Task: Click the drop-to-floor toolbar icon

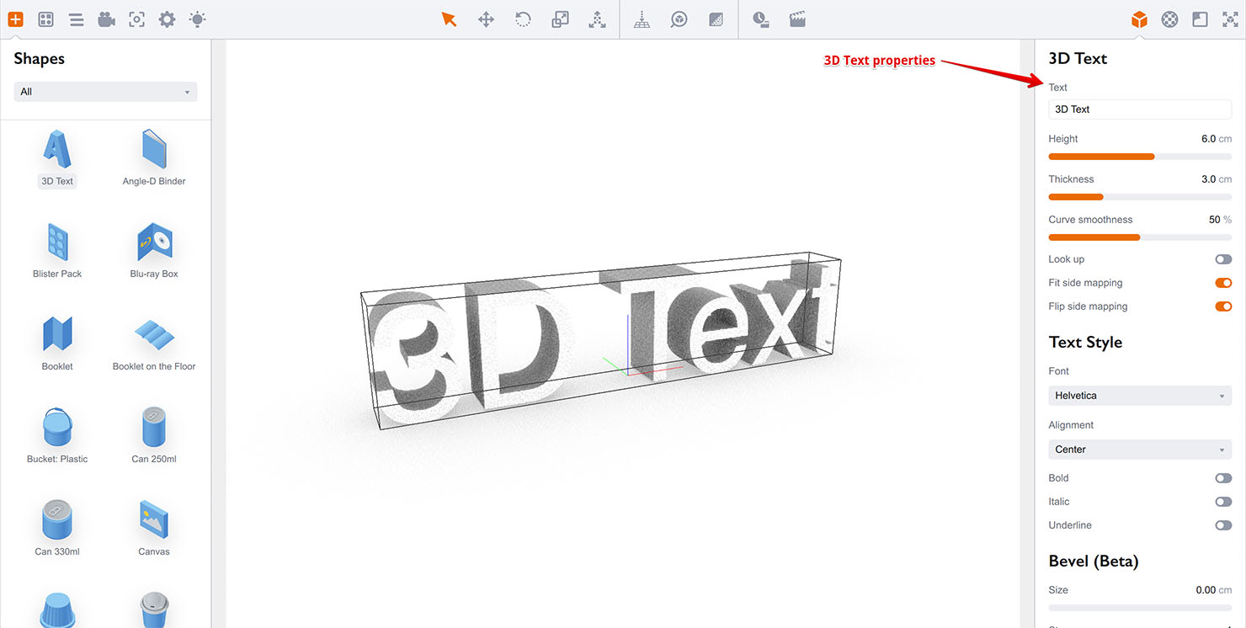Action: (642, 19)
